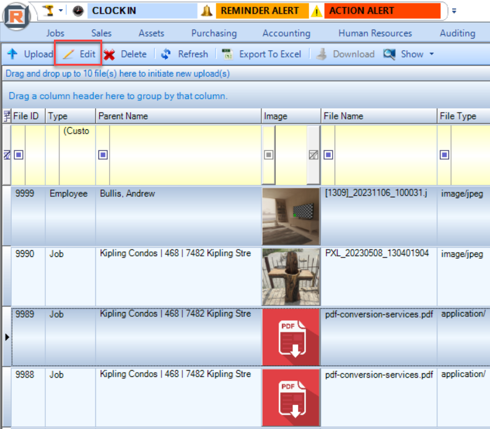Open the Sales menu
This screenshot has width=490, height=429.
[x=101, y=33]
